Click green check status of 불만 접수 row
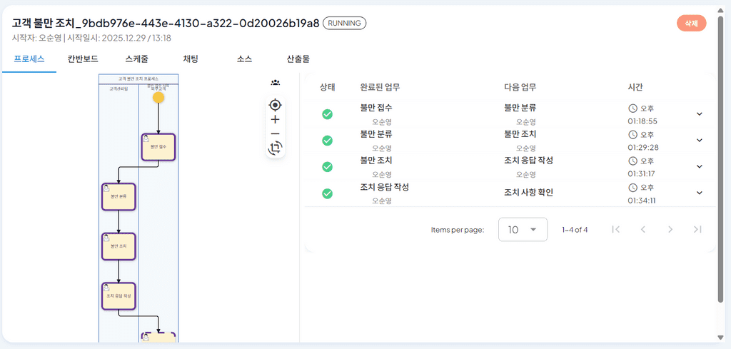The width and height of the screenshot is (731, 349). tap(327, 114)
